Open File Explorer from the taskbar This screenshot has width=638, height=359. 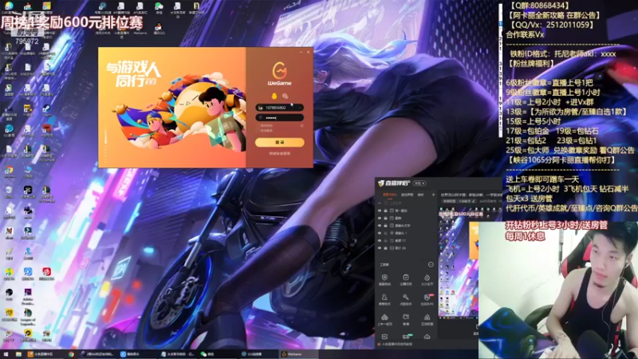[18, 354]
